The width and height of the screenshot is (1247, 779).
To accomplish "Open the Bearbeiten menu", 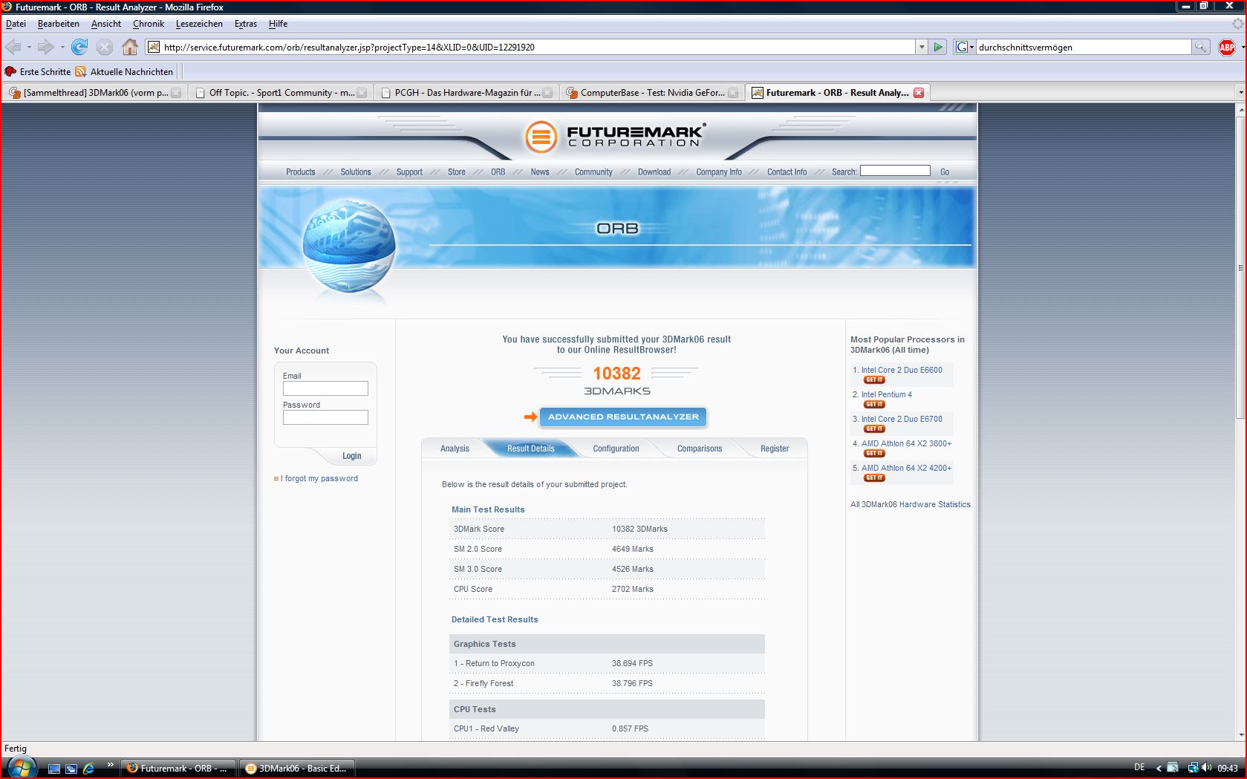I will [59, 24].
